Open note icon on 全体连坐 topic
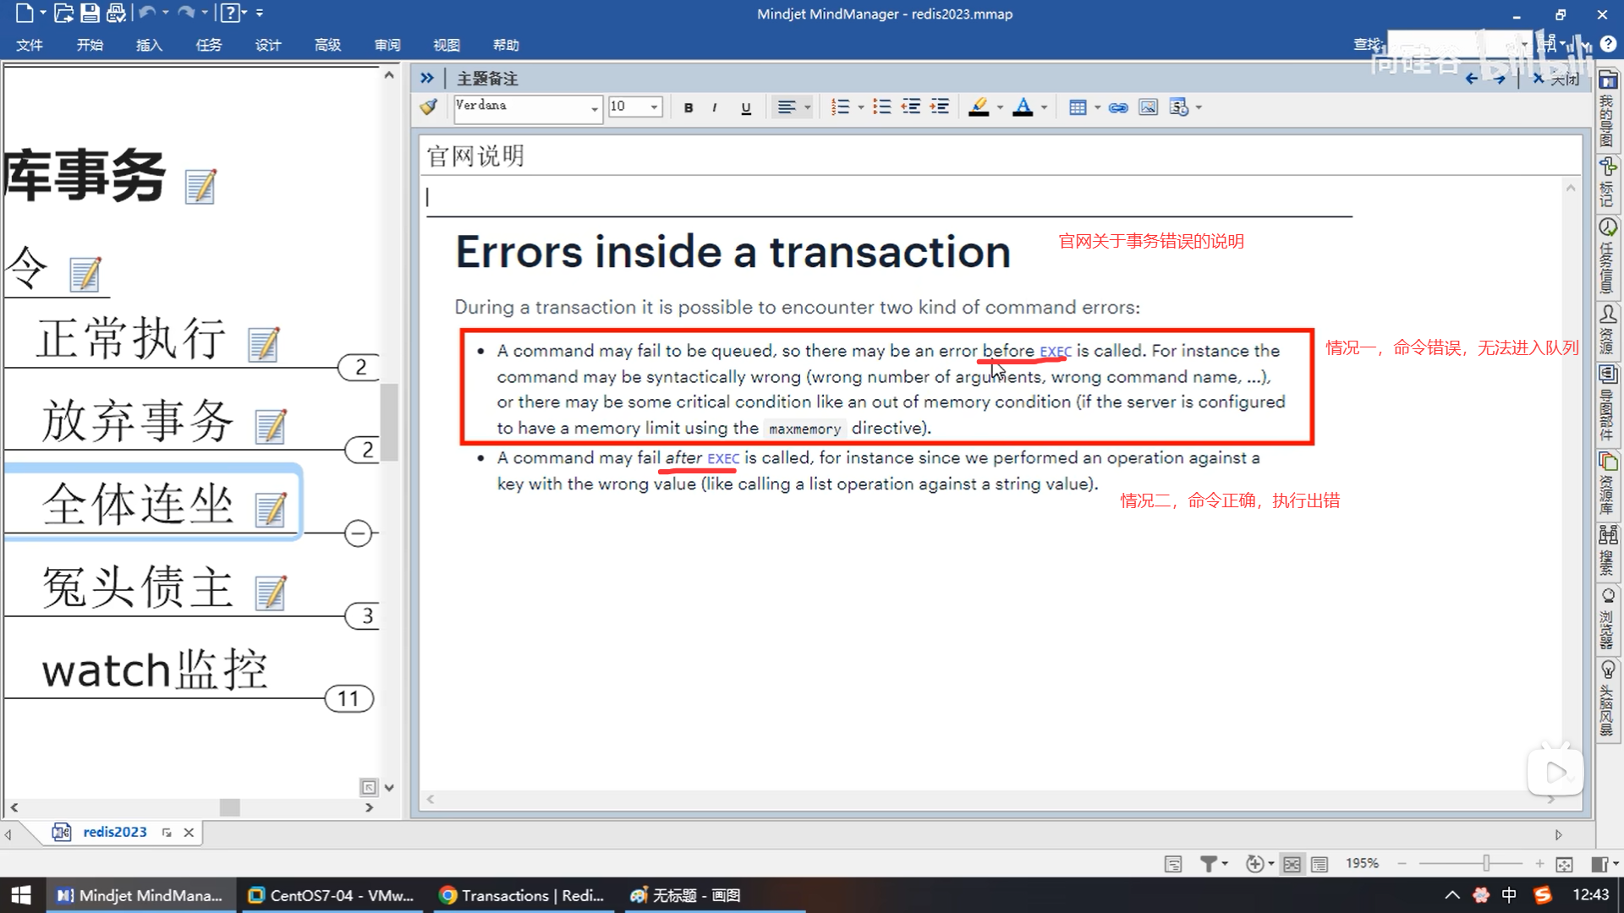Viewport: 1624px width, 913px height. [271, 510]
